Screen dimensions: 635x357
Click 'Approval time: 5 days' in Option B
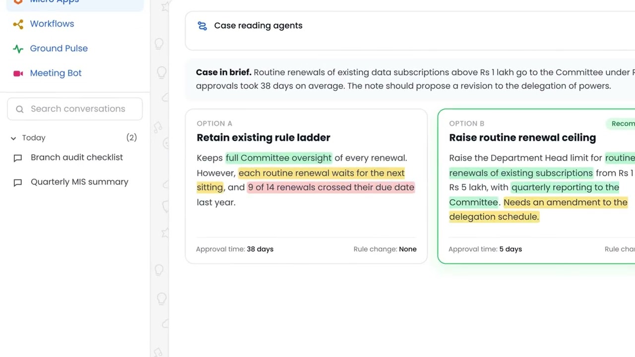485,249
